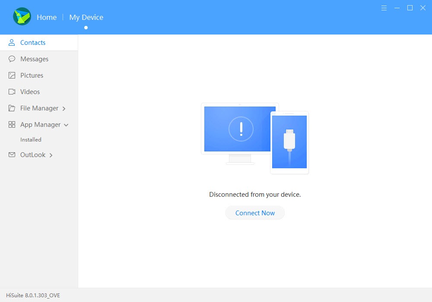Click the App Manager grid icon
This screenshot has height=302, width=432.
click(12, 125)
